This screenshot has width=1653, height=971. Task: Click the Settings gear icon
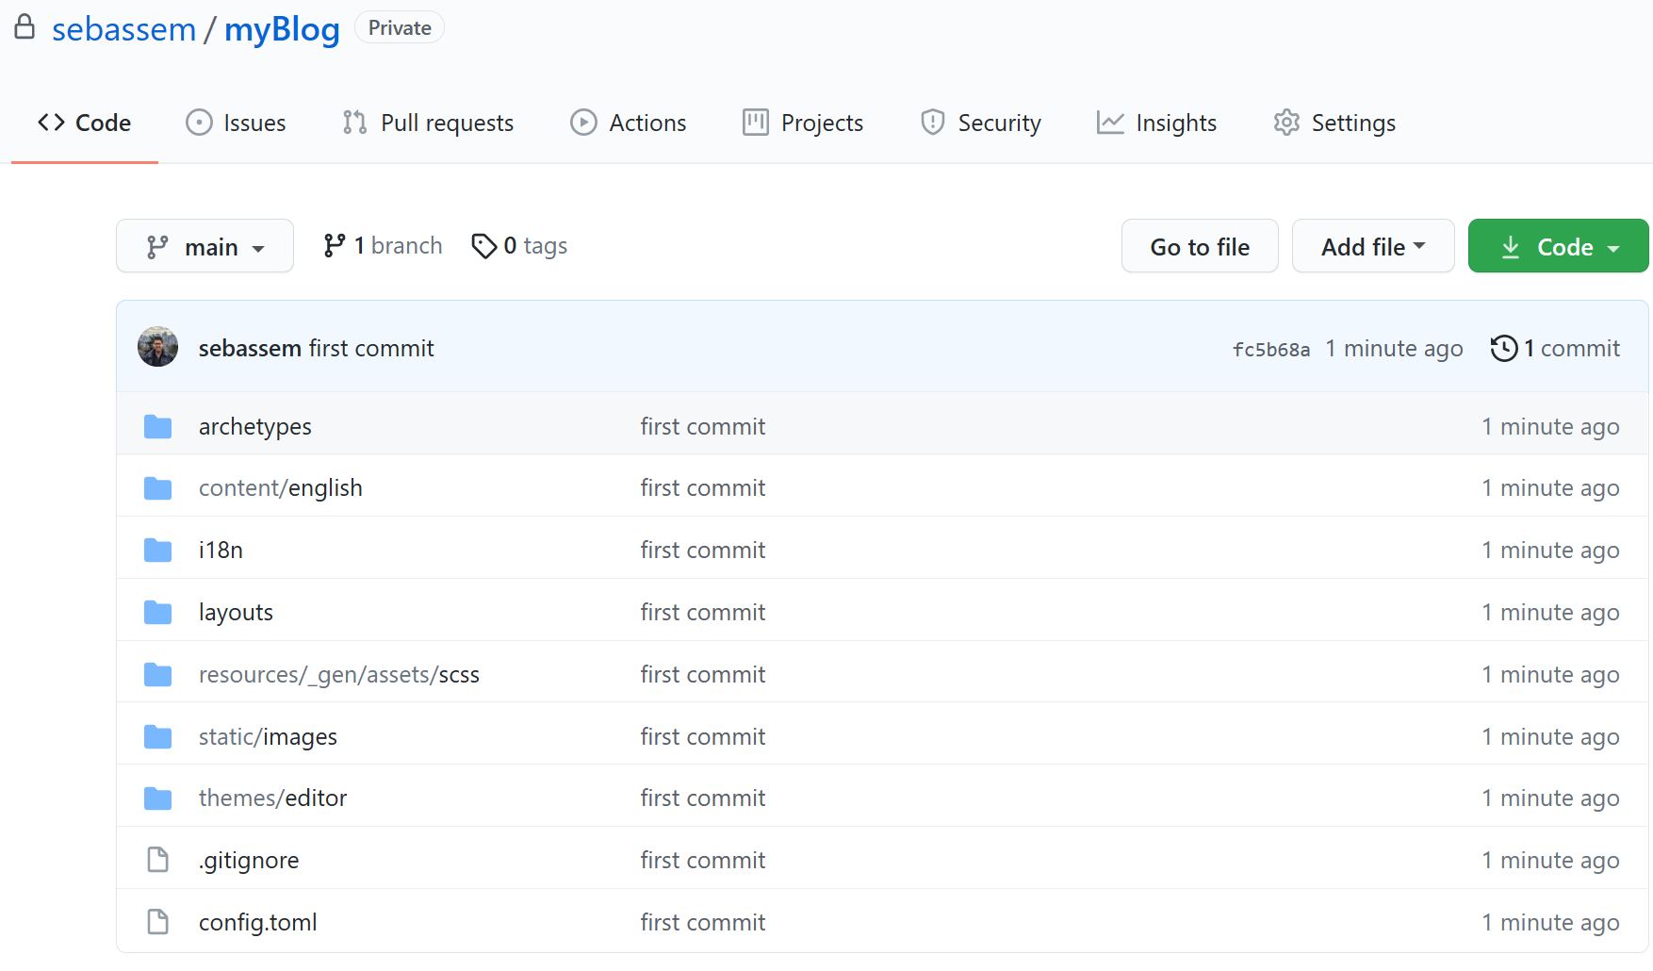(x=1286, y=123)
